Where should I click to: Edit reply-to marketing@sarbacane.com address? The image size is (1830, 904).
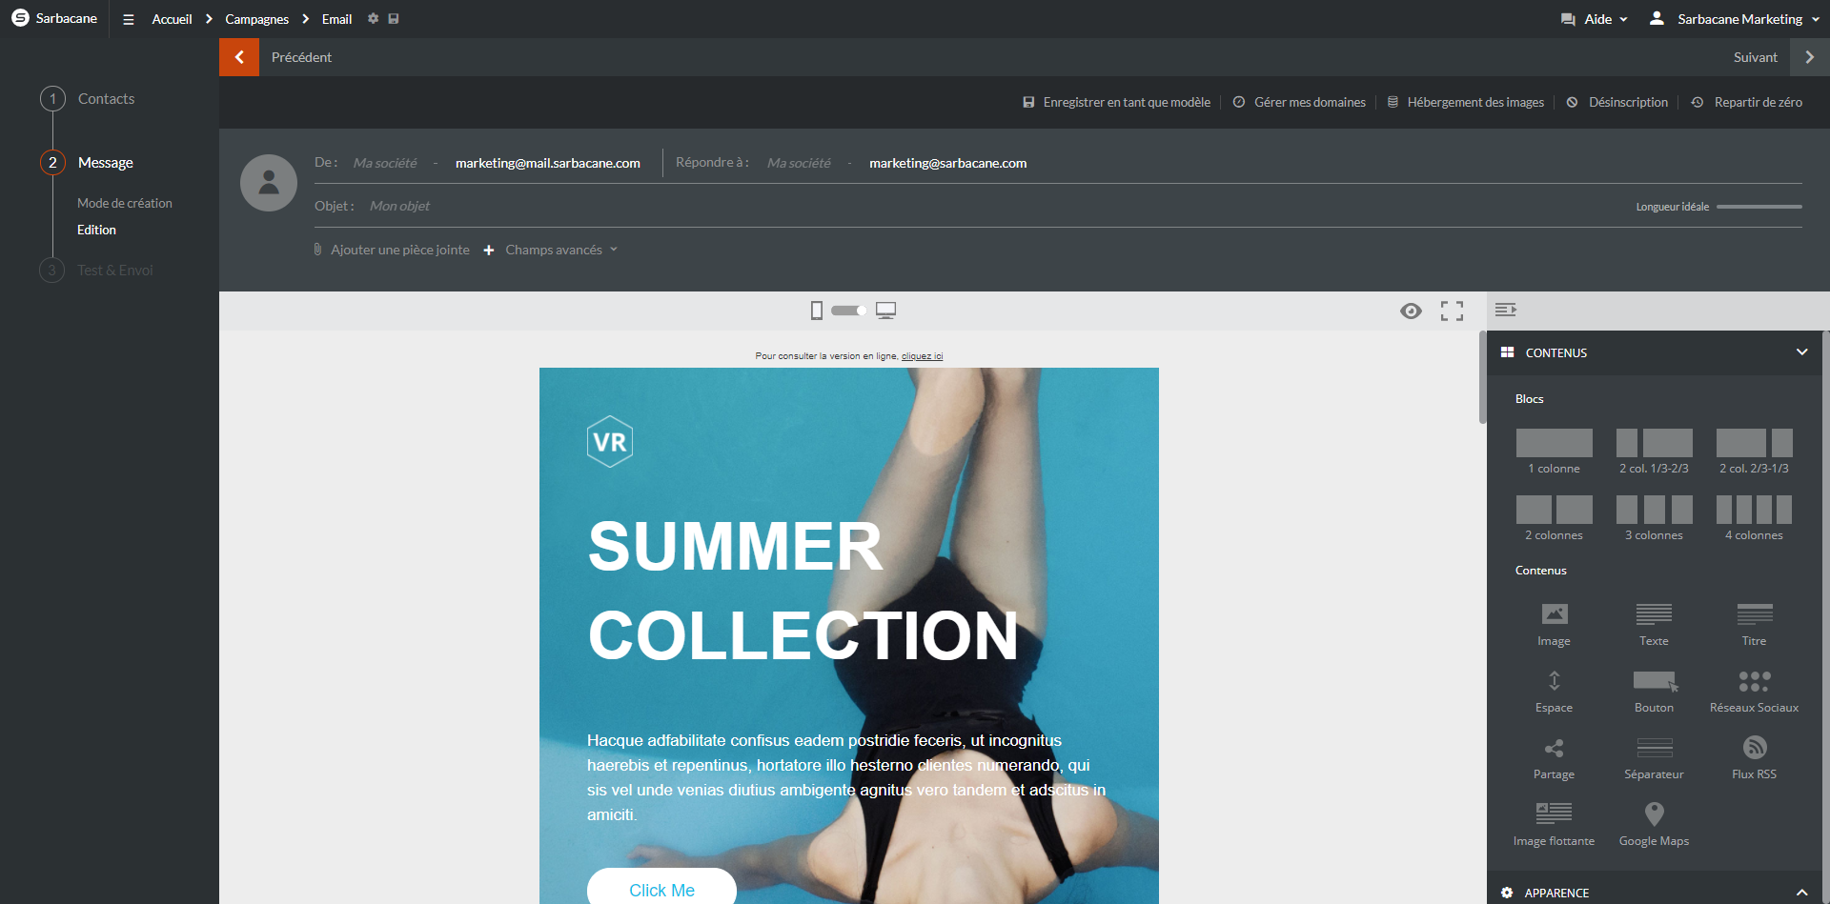pos(947,163)
